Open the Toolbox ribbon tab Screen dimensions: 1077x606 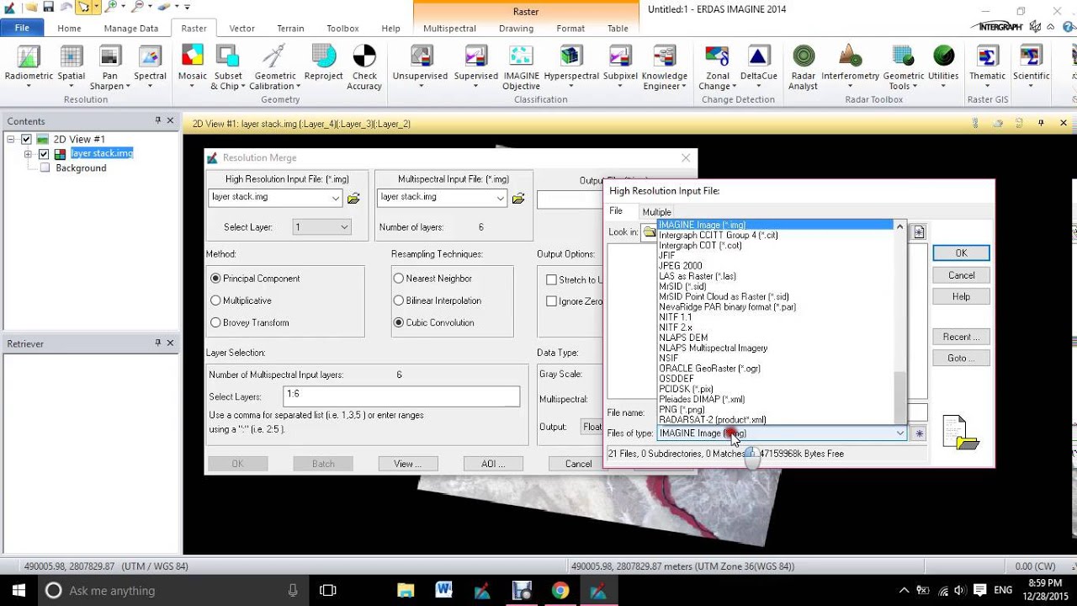tap(342, 28)
